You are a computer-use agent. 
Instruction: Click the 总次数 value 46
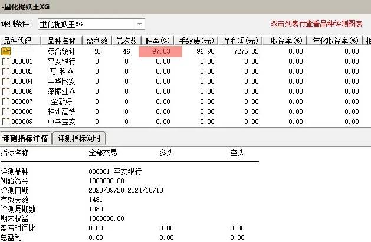coord(127,51)
